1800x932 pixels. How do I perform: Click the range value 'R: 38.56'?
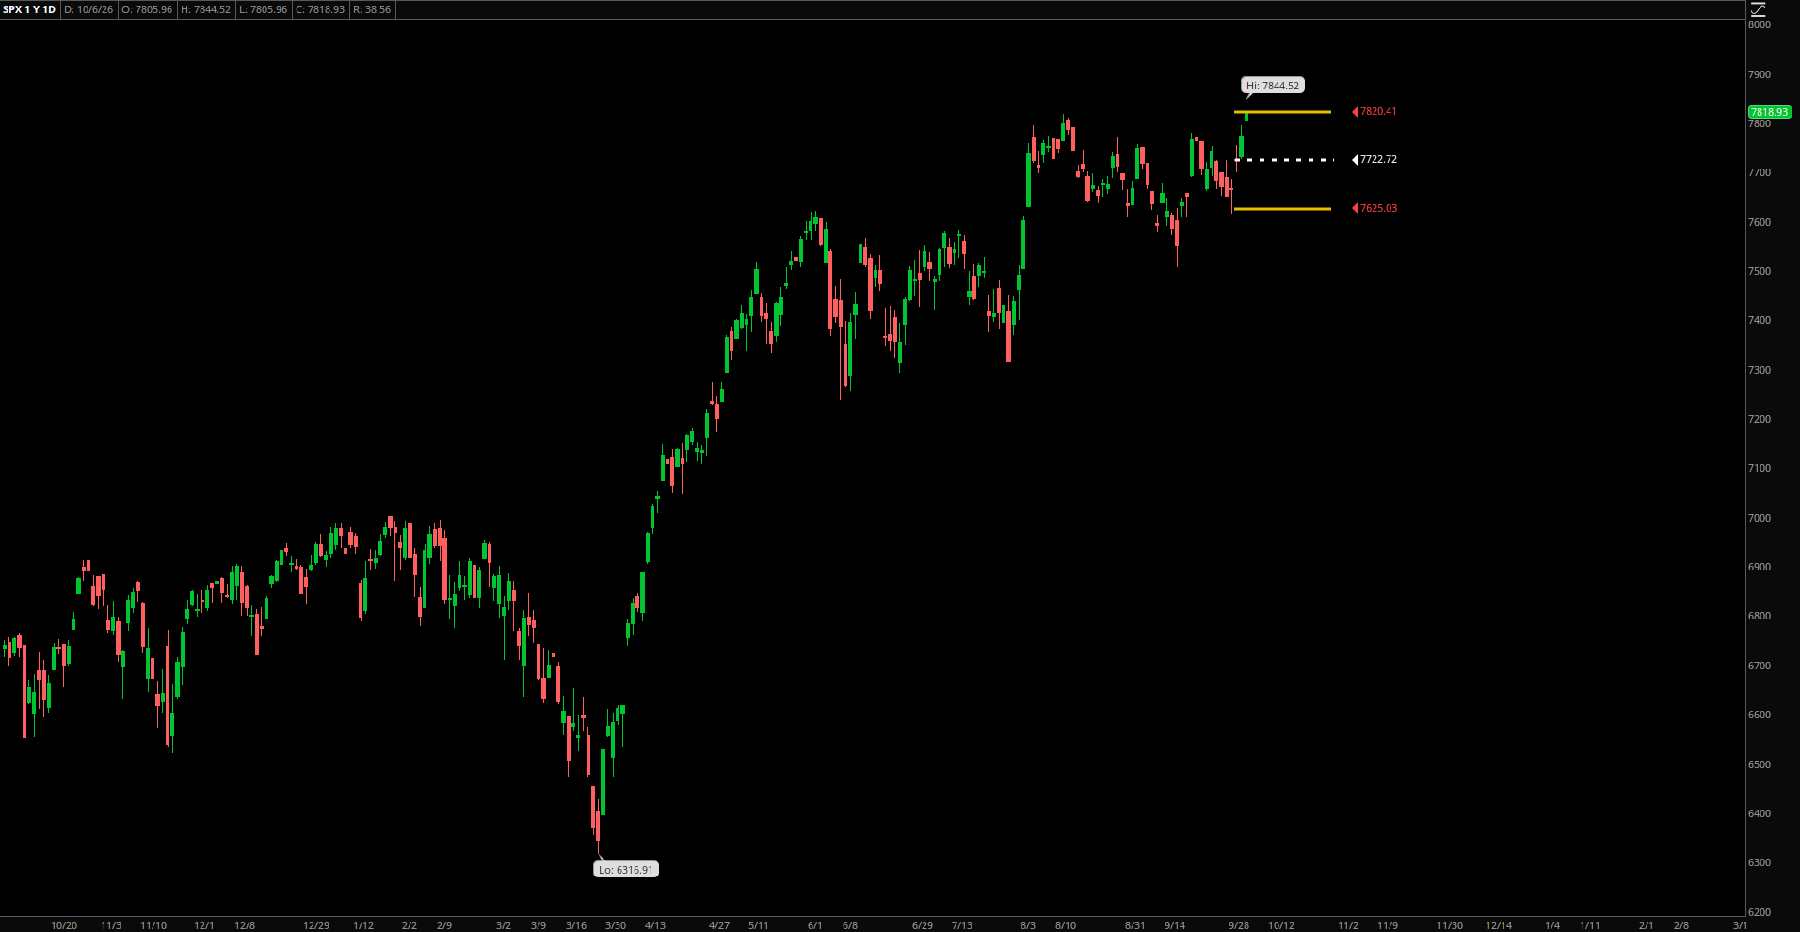click(x=372, y=9)
